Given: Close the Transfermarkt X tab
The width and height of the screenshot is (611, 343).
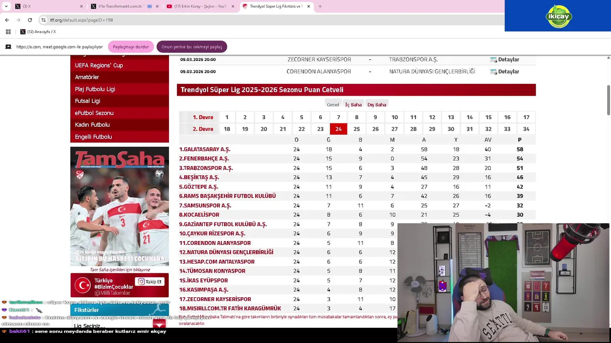Looking at the screenshot, I should [157, 6].
